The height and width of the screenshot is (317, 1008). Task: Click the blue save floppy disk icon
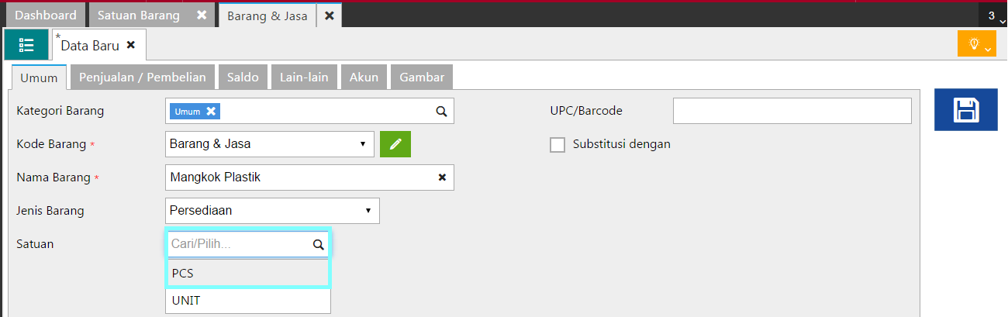965,109
